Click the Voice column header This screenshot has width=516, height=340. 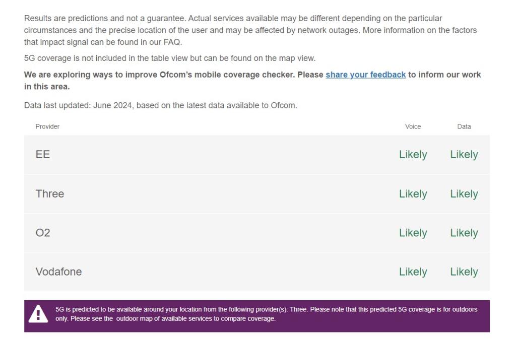[x=413, y=126]
